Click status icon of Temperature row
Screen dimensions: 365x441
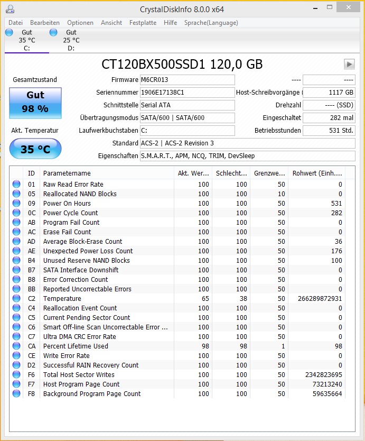[x=16, y=298]
